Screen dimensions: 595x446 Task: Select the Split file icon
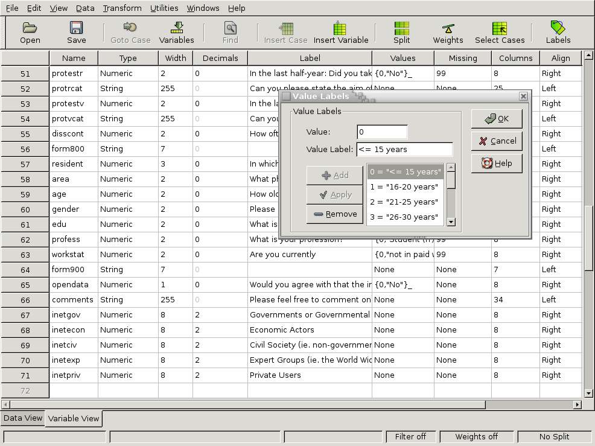[x=401, y=28]
